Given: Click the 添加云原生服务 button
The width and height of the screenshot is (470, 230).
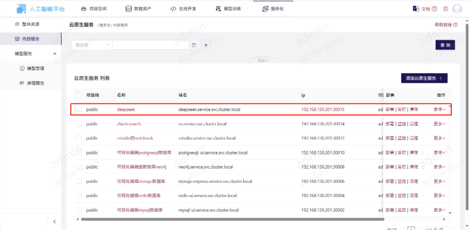Looking at the screenshot, I should pos(424,78).
